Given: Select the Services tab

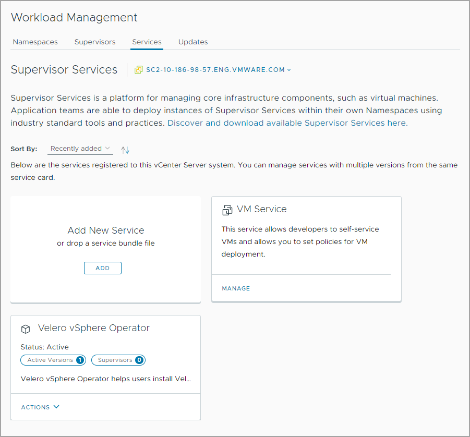Looking at the screenshot, I should pos(147,42).
